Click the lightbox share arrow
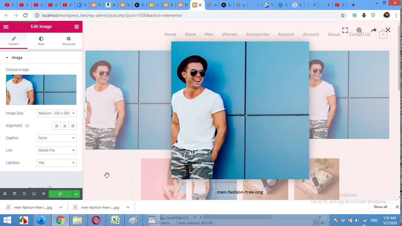The height and width of the screenshot is (226, 402). click(373, 30)
